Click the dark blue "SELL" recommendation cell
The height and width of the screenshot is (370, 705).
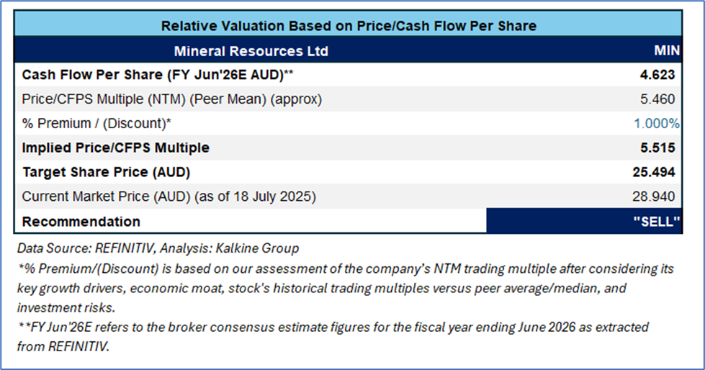click(x=584, y=221)
